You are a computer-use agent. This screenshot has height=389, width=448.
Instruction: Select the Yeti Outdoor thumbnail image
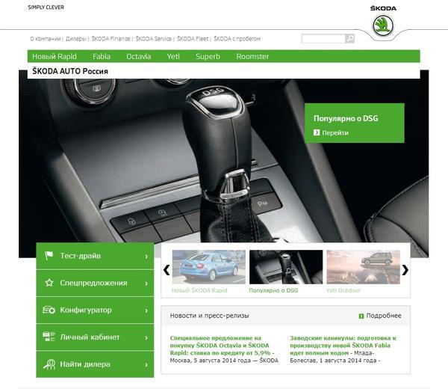pos(363,267)
